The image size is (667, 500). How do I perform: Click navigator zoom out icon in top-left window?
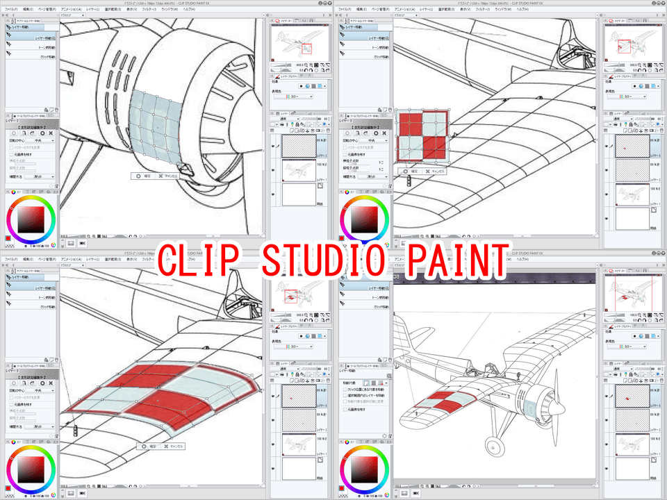[x=306, y=65]
